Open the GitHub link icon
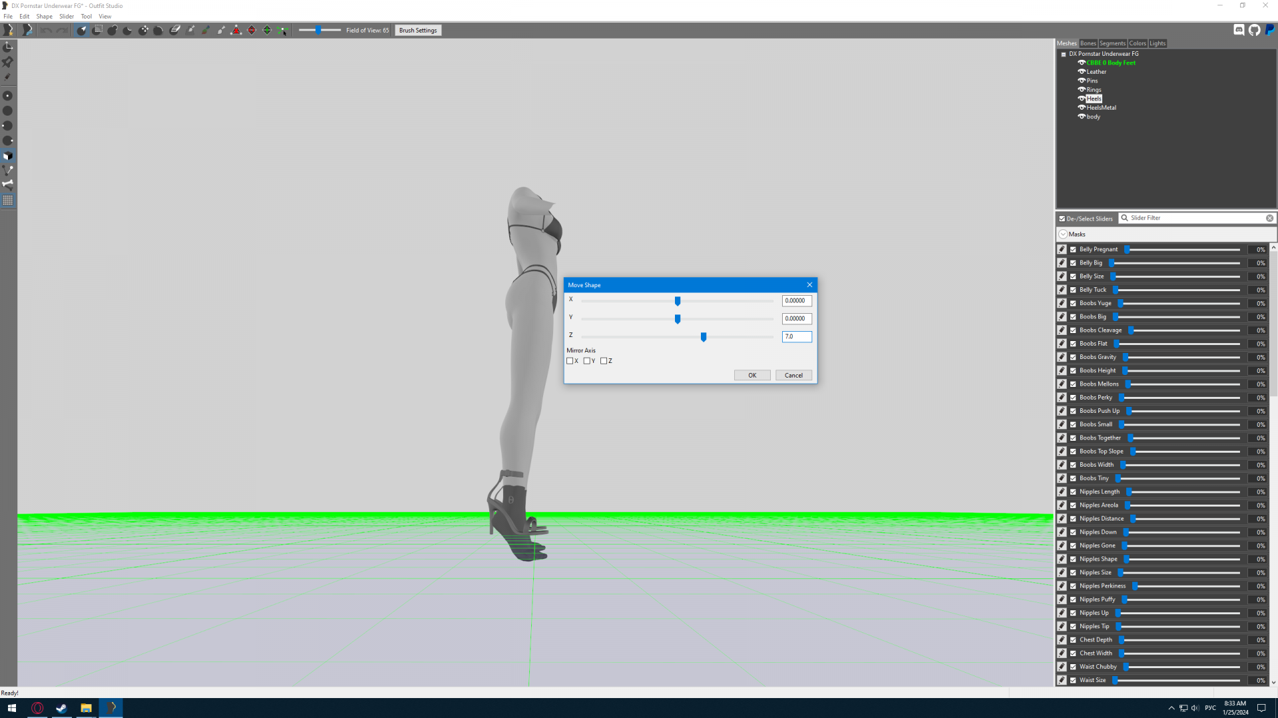1278x718 pixels. click(x=1254, y=30)
